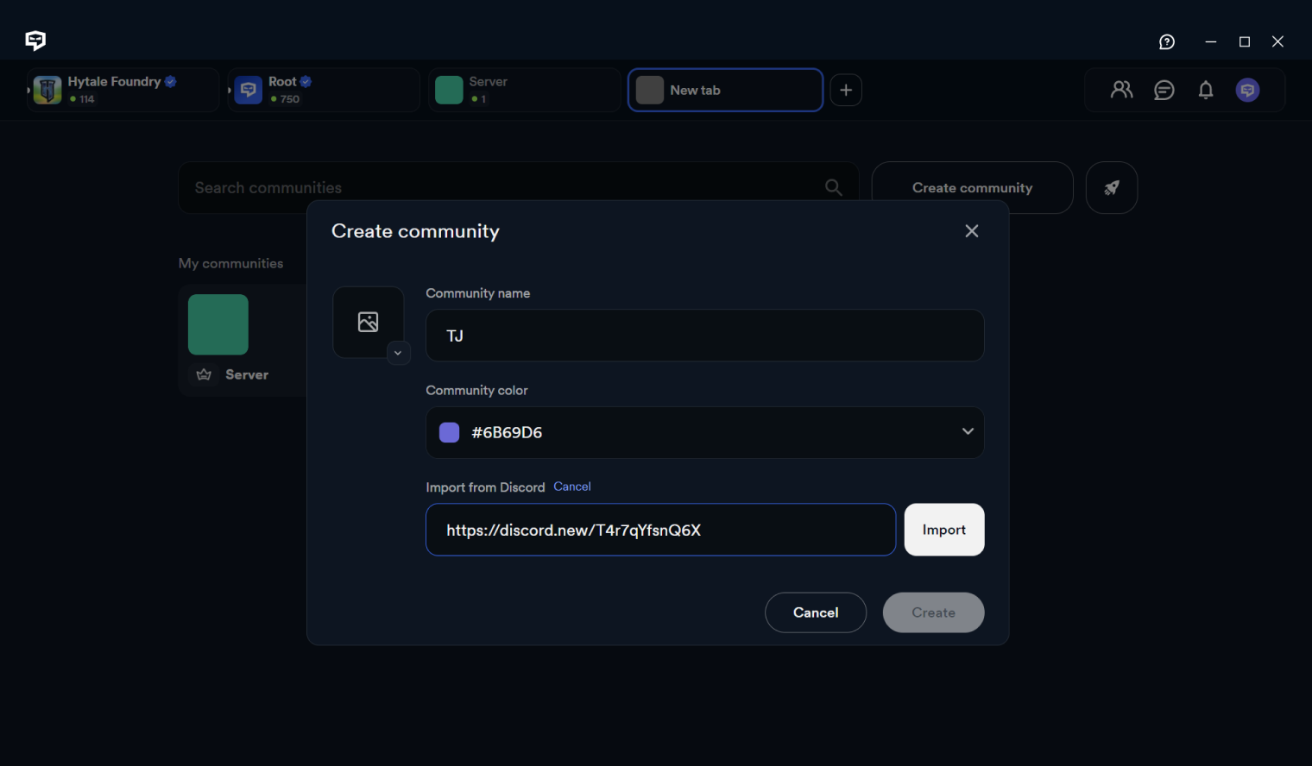This screenshot has width=1312, height=766.
Task: Expand the Community color dropdown
Action: coord(968,431)
